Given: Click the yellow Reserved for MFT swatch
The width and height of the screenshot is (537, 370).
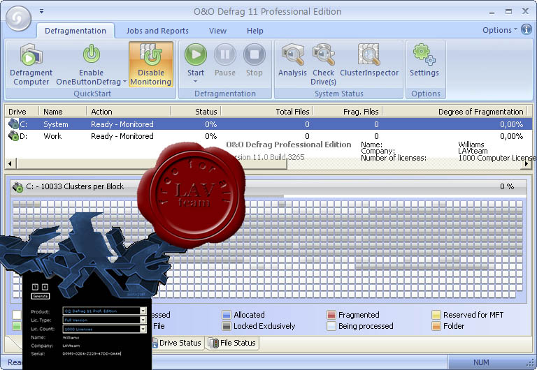Looking at the screenshot, I should pyautogui.click(x=436, y=315).
